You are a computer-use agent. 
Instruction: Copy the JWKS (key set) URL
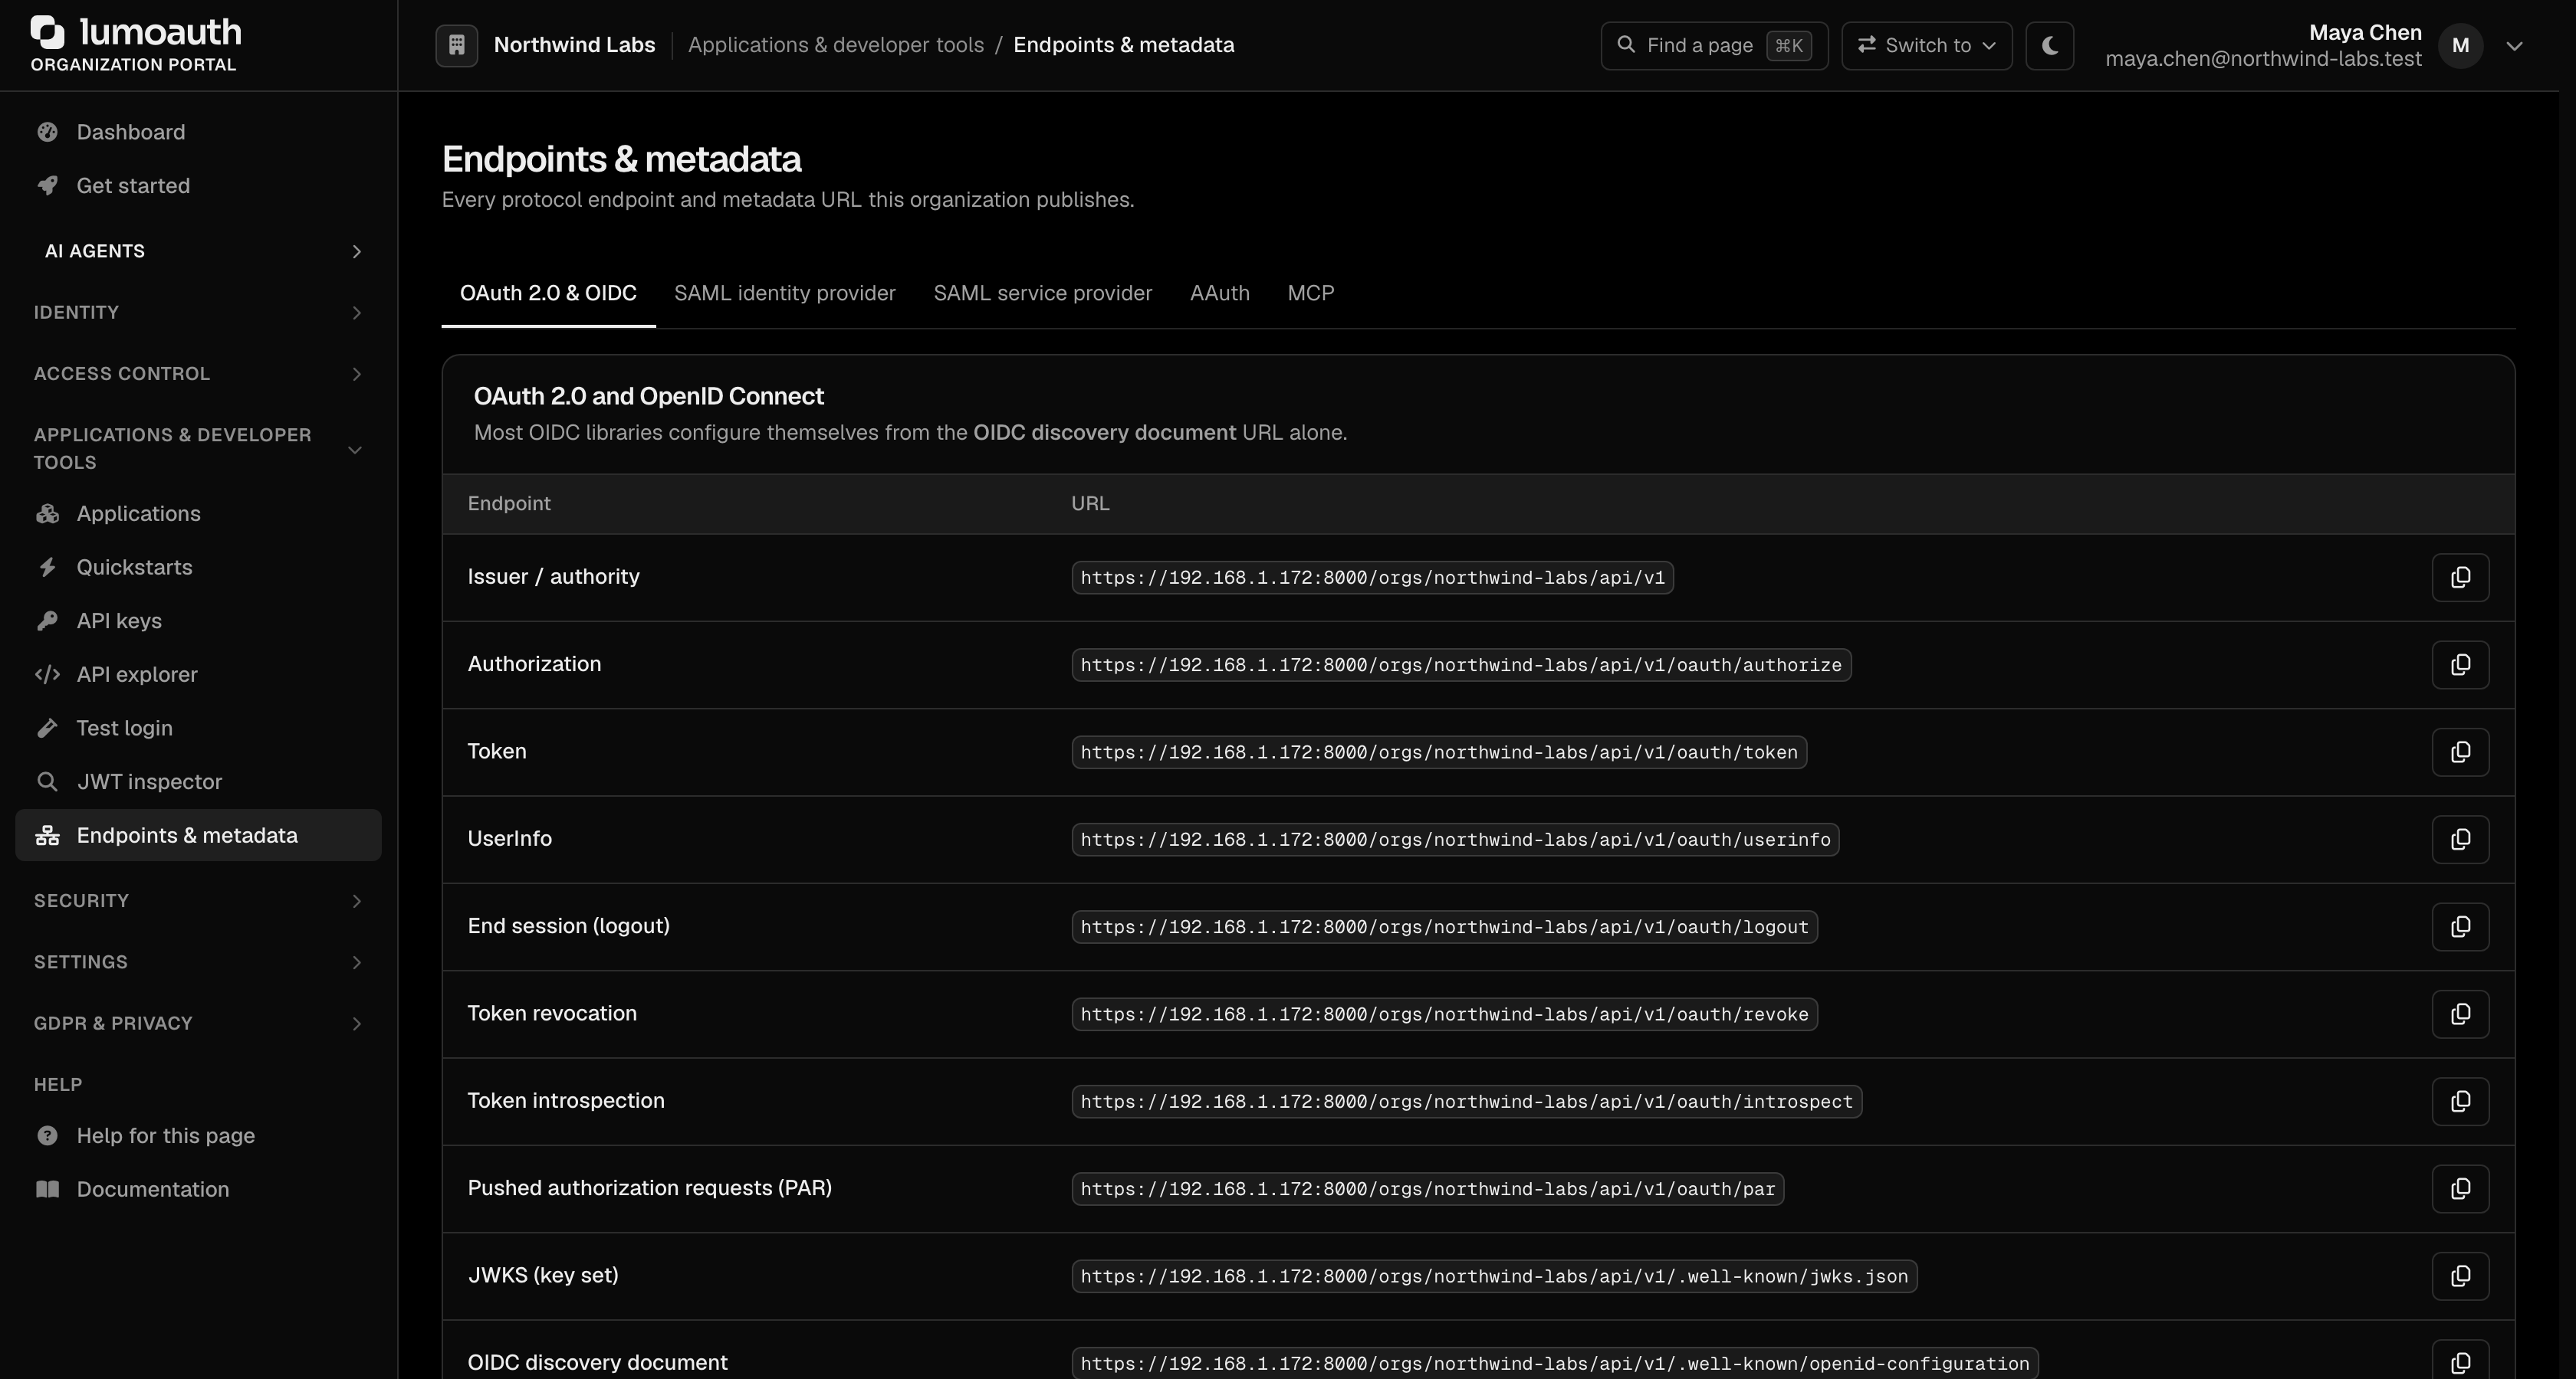coord(2460,1275)
